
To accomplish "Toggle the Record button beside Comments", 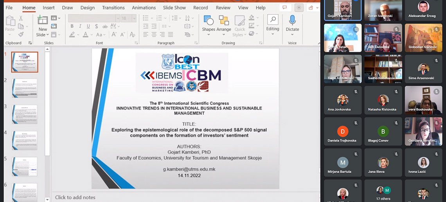I will click(299, 8).
